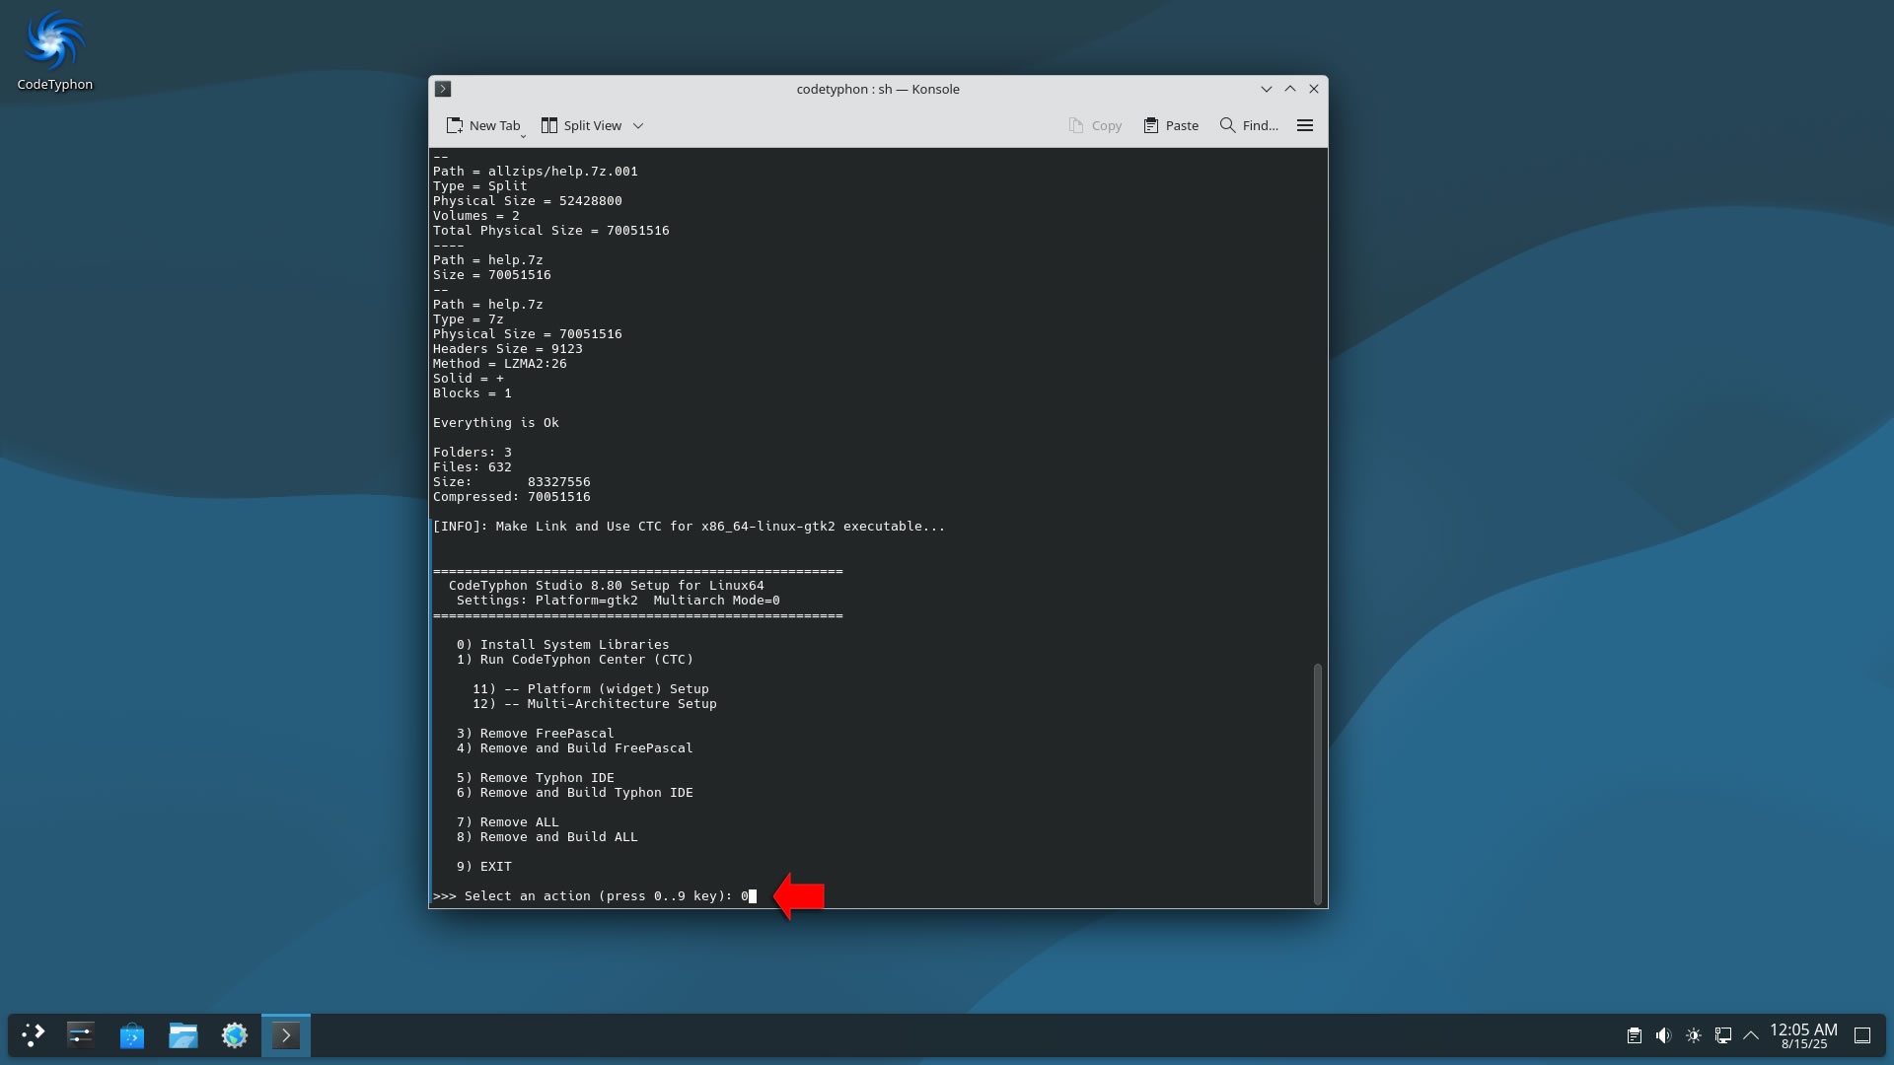This screenshot has width=1894, height=1065.
Task: Open the web browser taskbar icon
Action: (x=234, y=1035)
